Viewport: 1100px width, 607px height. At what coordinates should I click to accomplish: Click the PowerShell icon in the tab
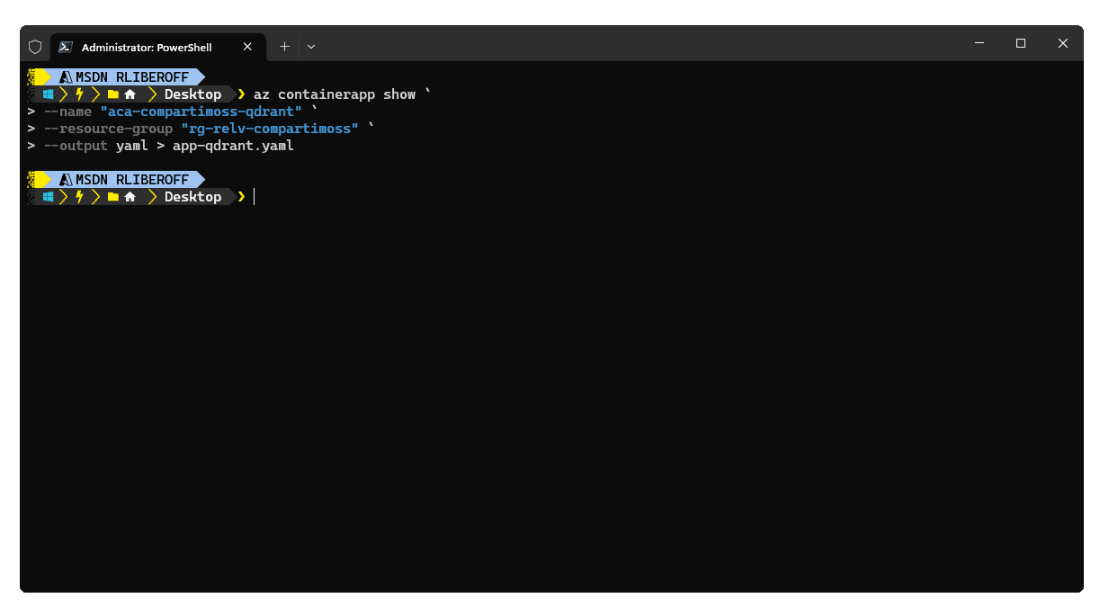pyautogui.click(x=67, y=47)
